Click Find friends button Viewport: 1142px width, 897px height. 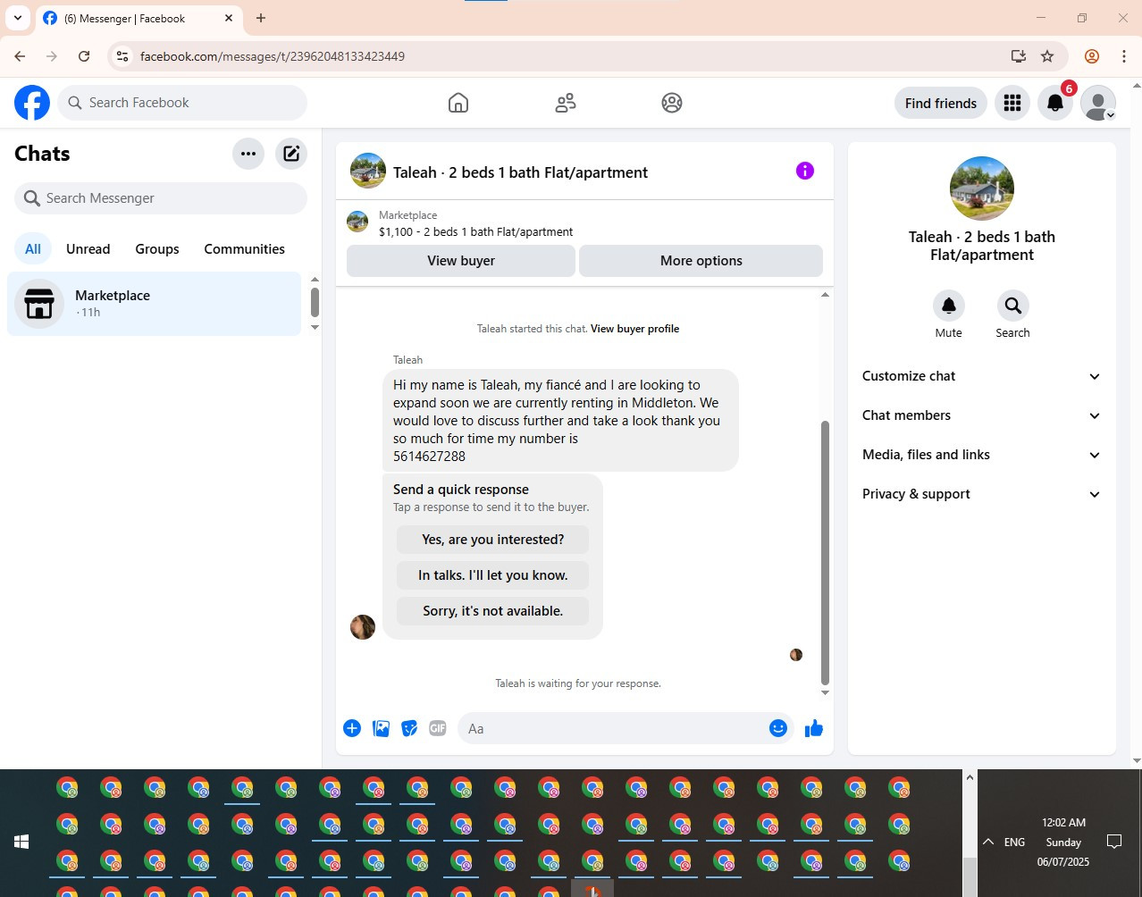[x=941, y=103]
